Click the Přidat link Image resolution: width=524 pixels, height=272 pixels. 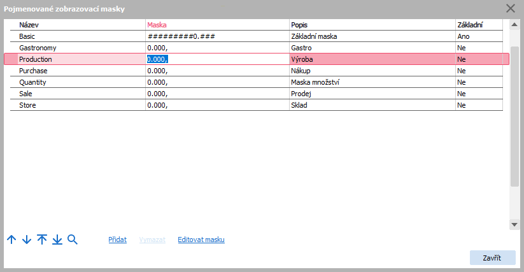pos(117,240)
